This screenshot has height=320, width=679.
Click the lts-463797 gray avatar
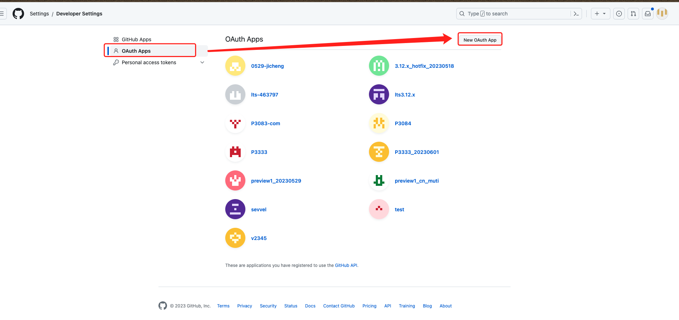coord(235,94)
